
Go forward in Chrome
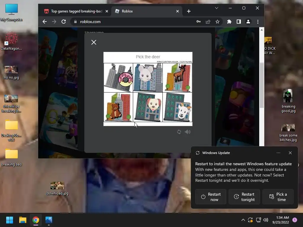coord(54,22)
